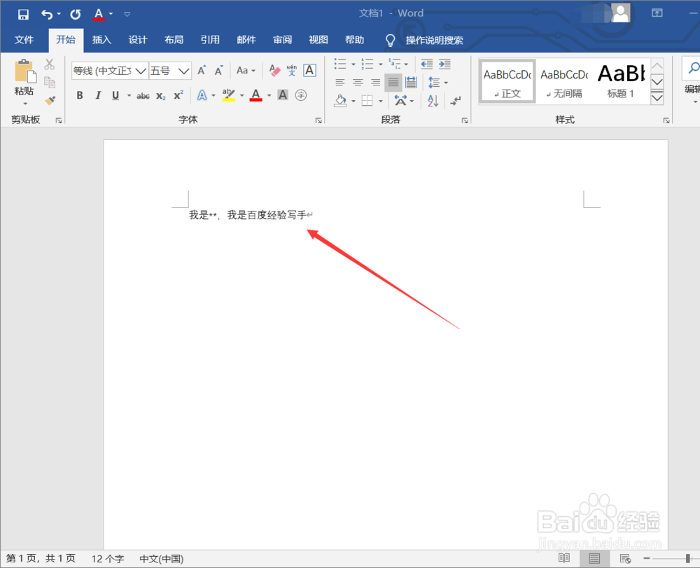
Task: Toggle the strikethrough icon
Action: (143, 95)
